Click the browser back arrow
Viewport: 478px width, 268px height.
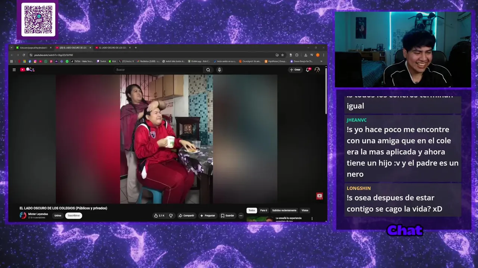tap(12, 55)
